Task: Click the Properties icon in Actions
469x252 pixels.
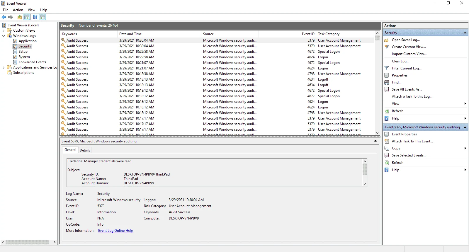Action: click(x=387, y=75)
